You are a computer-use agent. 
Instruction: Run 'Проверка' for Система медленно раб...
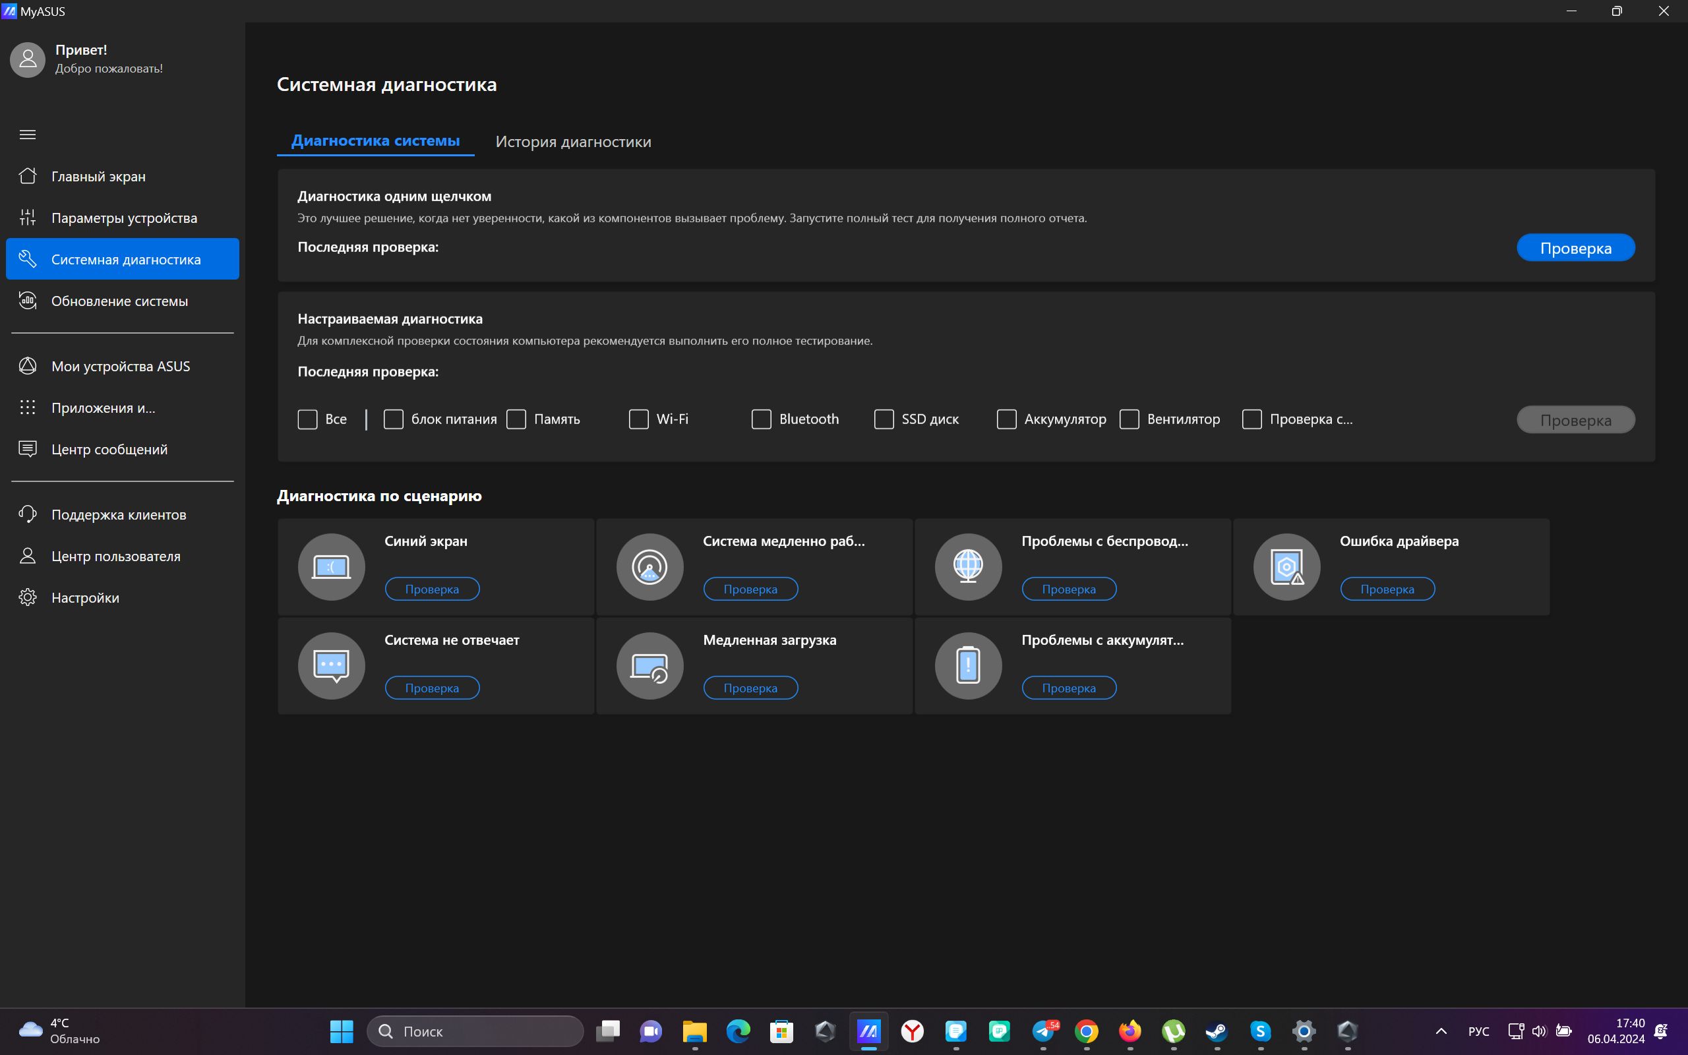point(750,589)
